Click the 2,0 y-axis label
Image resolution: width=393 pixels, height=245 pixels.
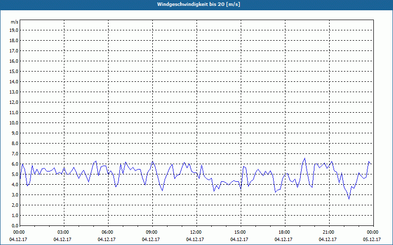click(x=15, y=205)
